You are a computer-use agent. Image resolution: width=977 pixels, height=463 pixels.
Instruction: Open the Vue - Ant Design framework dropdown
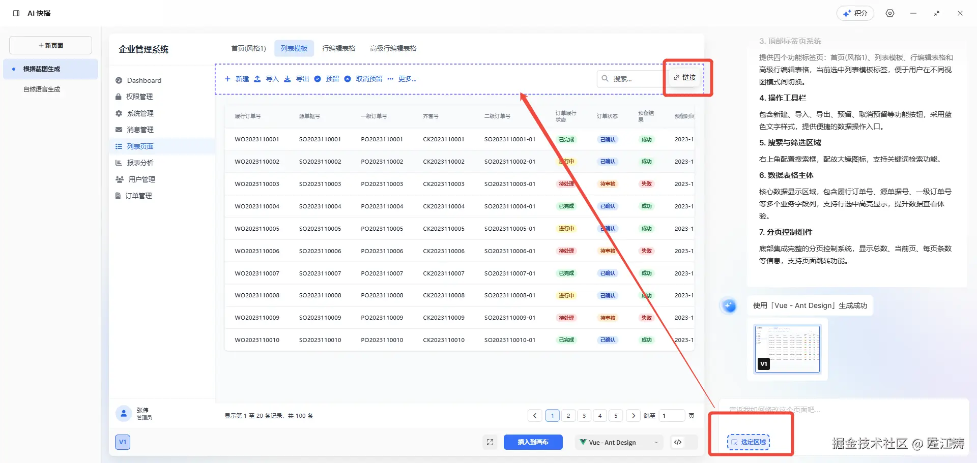619,442
